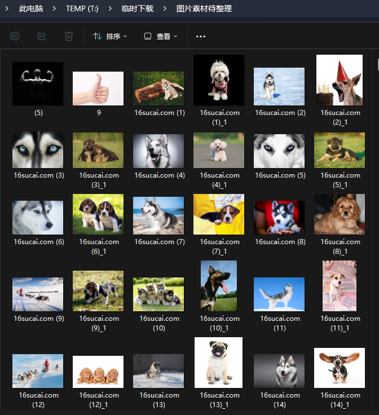This screenshot has width=379, height=415.
Task: Click the vertical scrollbar on right edge
Action: pyautogui.click(x=378, y=65)
